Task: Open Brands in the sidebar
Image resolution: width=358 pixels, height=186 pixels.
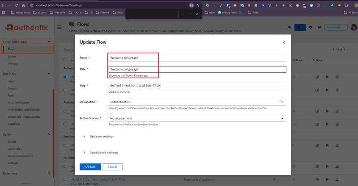Action: (12, 141)
